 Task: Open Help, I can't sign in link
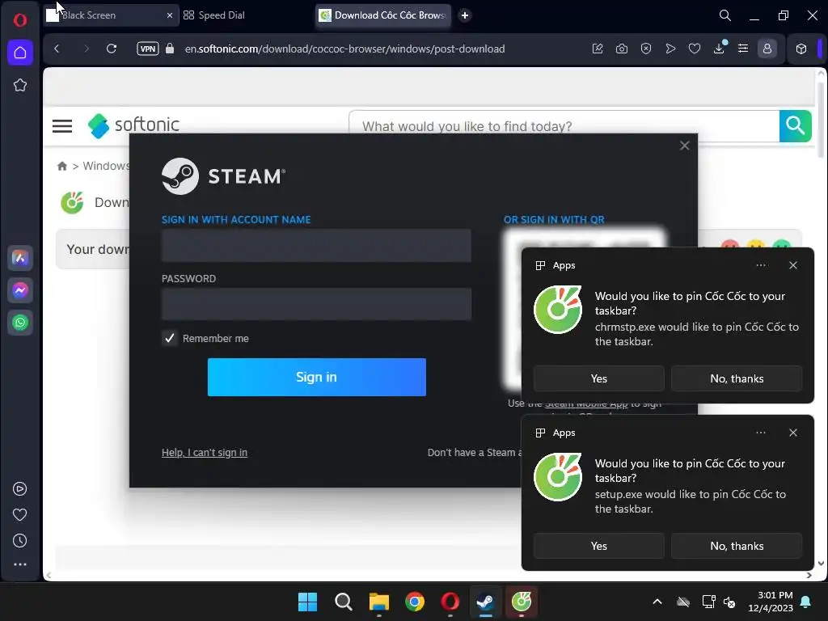205,453
